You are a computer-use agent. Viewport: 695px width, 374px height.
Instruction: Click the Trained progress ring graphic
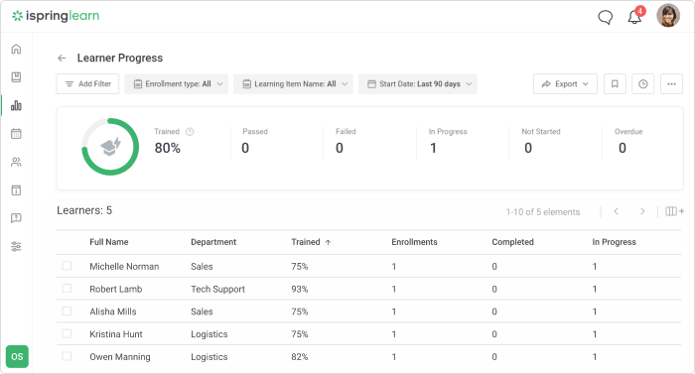click(x=110, y=147)
